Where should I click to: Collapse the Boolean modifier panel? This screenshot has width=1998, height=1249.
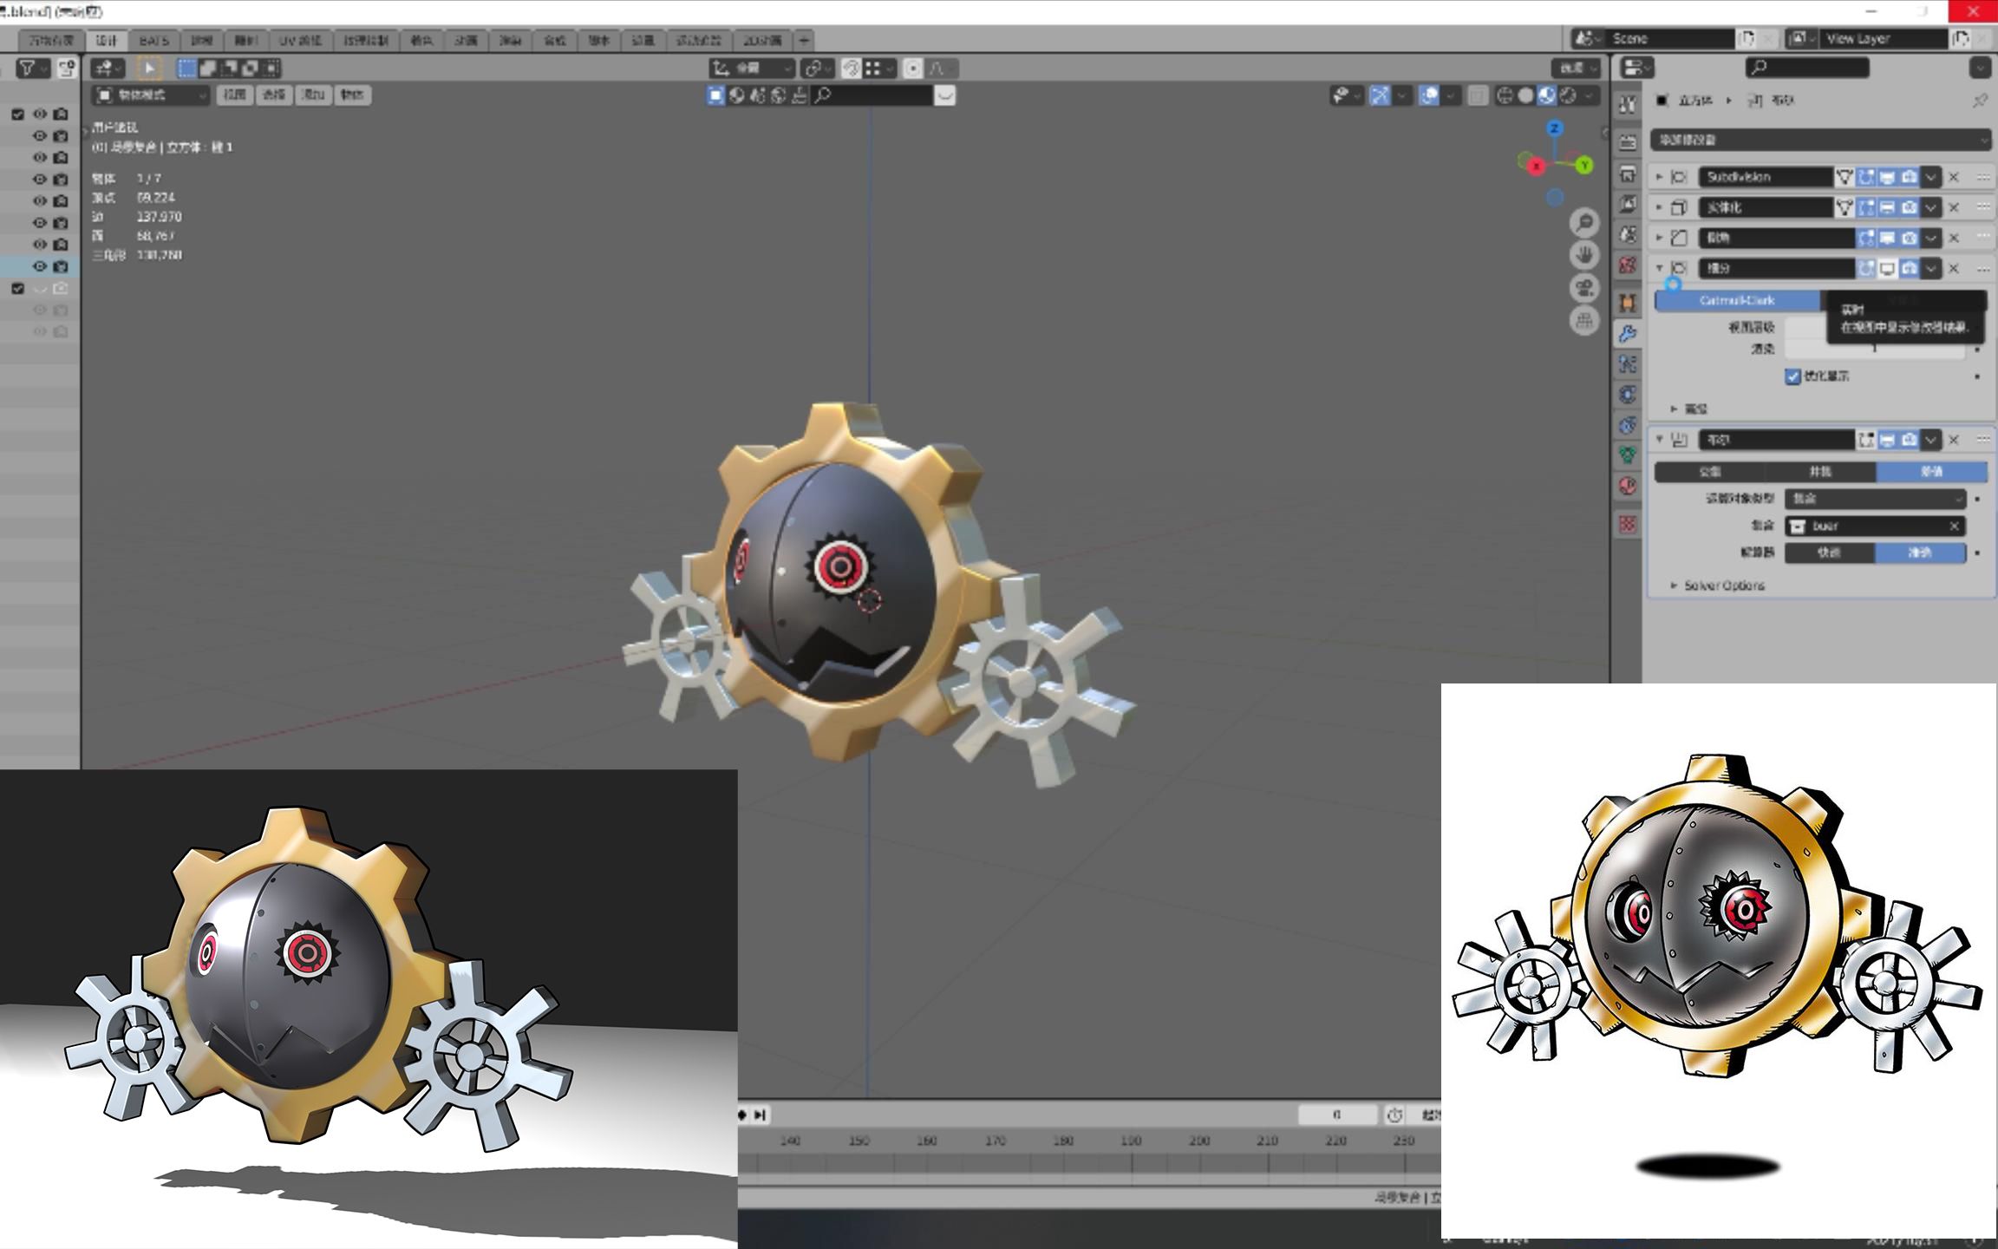[1659, 440]
